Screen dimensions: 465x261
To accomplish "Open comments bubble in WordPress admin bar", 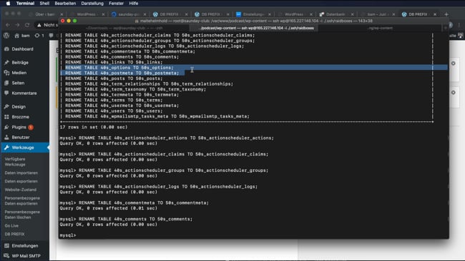I will pyautogui.click(x=51, y=36).
